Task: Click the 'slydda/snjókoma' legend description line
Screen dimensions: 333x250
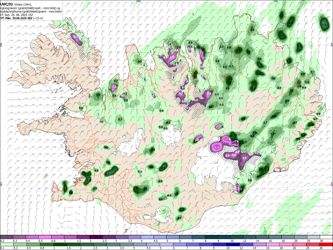Action: [x=31, y=11]
